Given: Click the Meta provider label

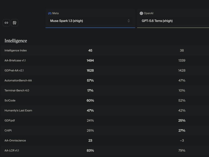Looking at the screenshot, I should point(55,13).
